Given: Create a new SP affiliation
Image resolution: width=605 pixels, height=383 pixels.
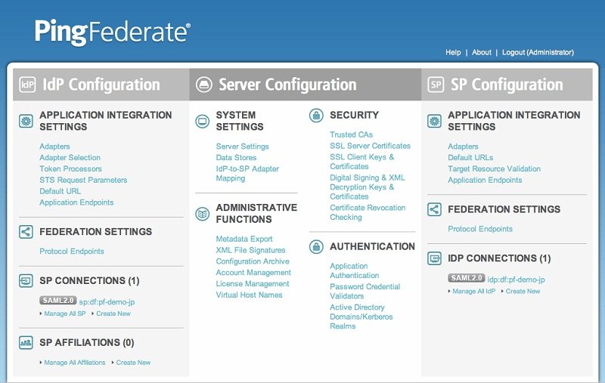Looking at the screenshot, I should pyautogui.click(x=134, y=363).
